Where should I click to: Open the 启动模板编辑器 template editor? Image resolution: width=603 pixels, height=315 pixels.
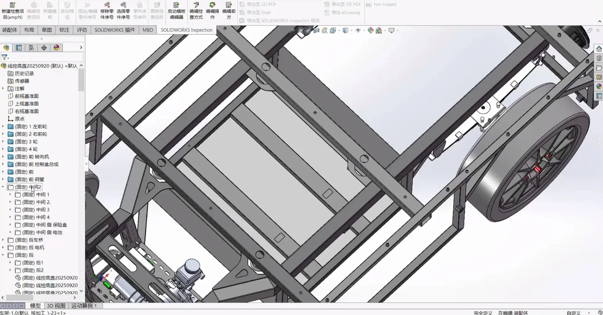click(x=176, y=11)
